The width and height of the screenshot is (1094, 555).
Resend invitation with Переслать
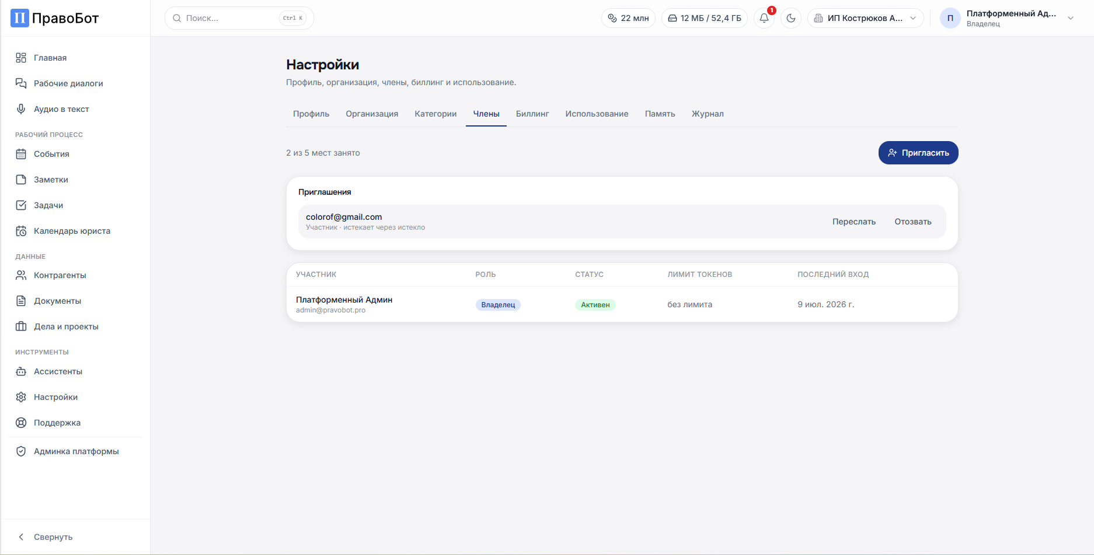(x=854, y=222)
